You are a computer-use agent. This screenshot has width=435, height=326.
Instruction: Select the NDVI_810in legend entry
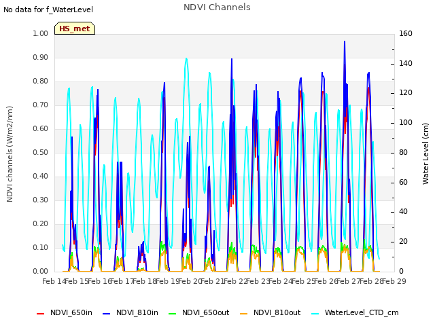pyautogui.click(x=130, y=313)
